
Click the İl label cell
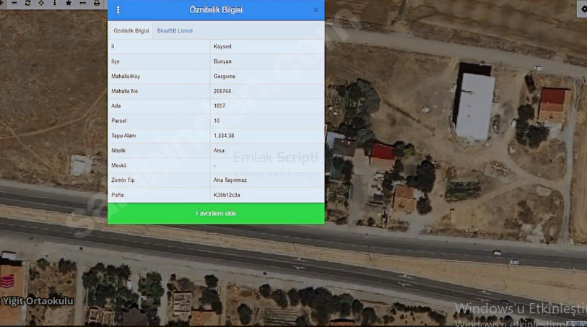tap(159, 46)
